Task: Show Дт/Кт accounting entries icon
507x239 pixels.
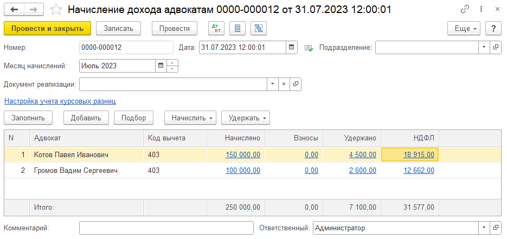Action: point(216,29)
